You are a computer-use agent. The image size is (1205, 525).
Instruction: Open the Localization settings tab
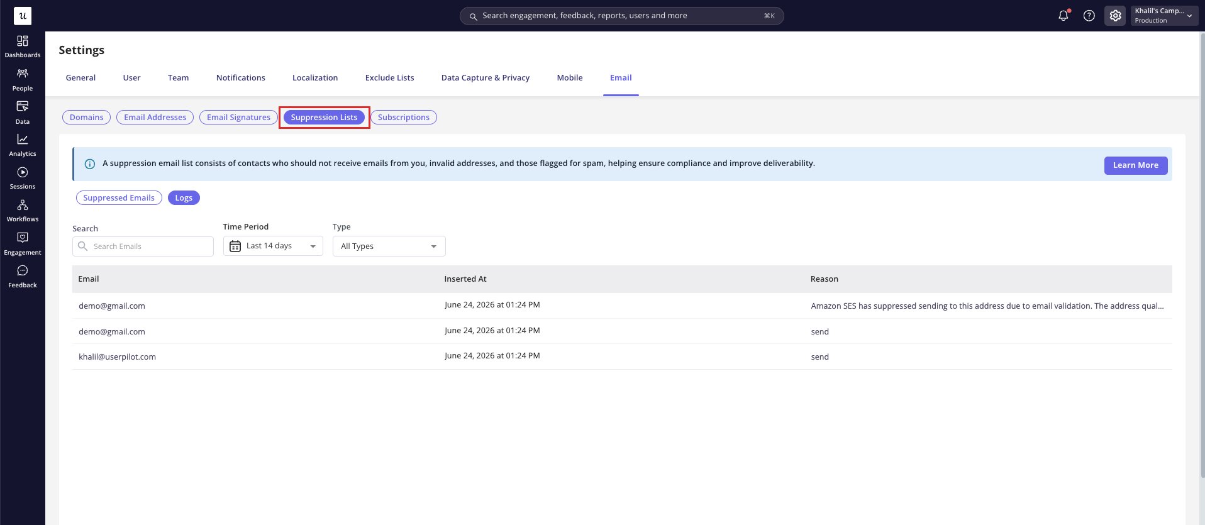tap(315, 78)
